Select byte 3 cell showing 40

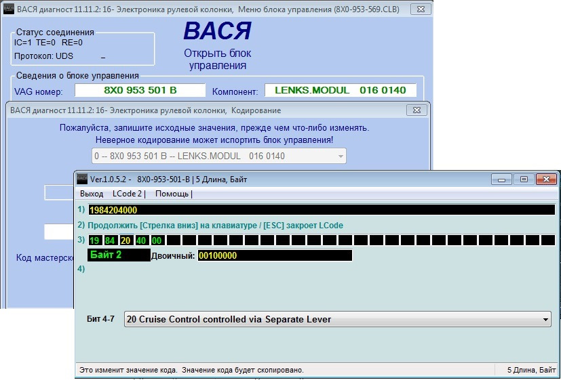pos(141,240)
